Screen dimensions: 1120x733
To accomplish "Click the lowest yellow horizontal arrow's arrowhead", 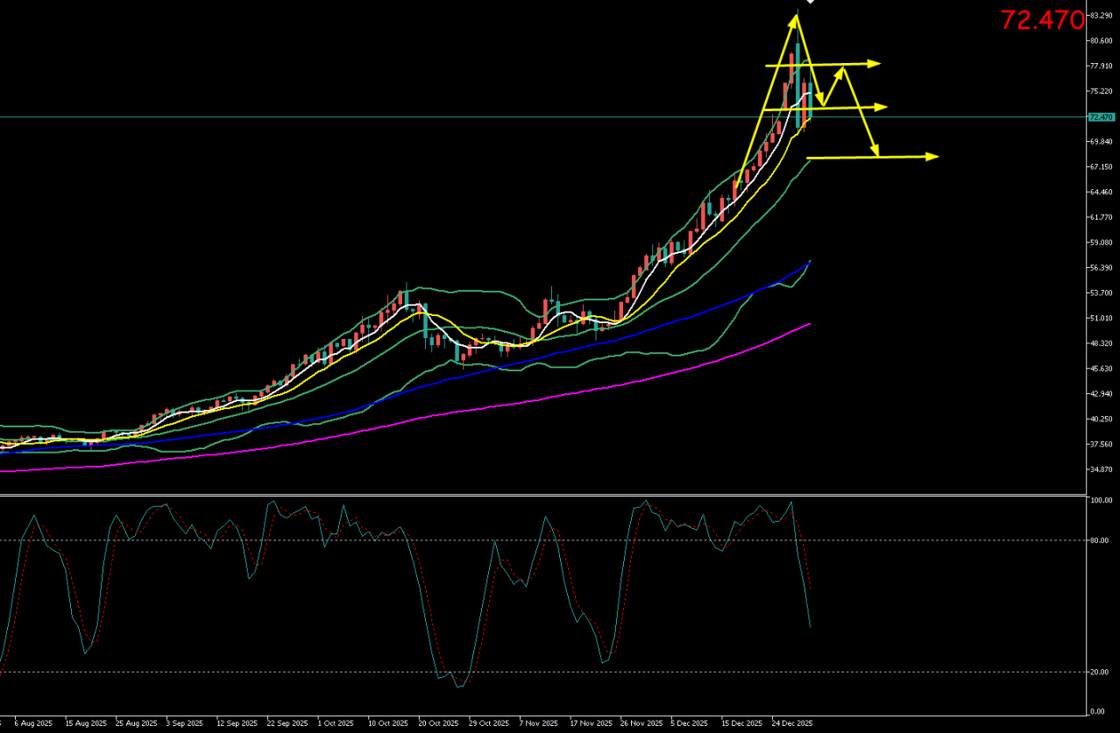I will point(932,157).
